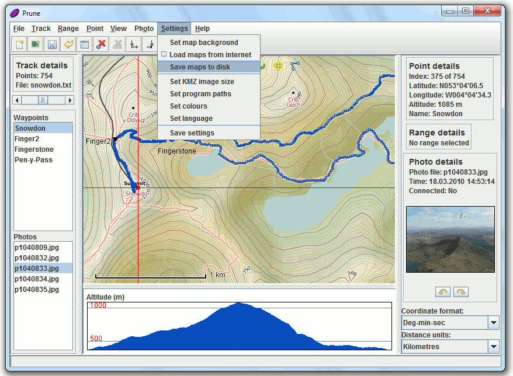Screen dimensions: 513x376
Task: Click the delete point red cross icon
Action: [101, 44]
